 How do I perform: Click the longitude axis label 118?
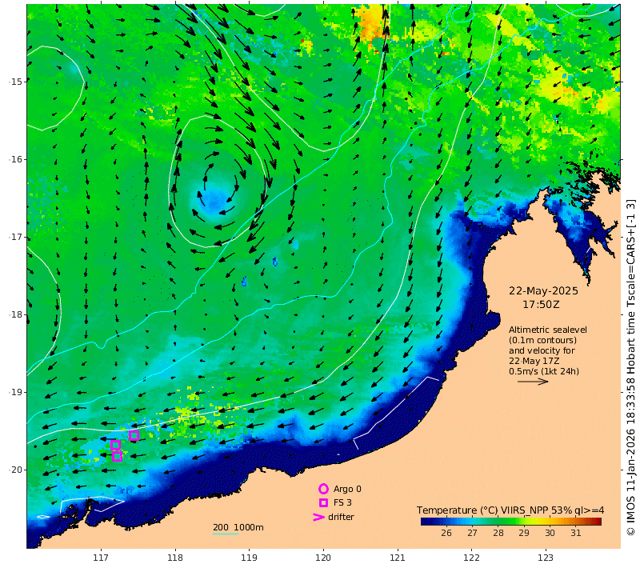pyautogui.click(x=174, y=558)
